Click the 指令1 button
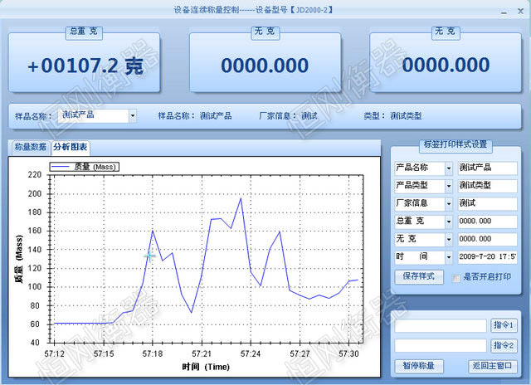Viewport: 531px width, 385px height. click(x=504, y=325)
